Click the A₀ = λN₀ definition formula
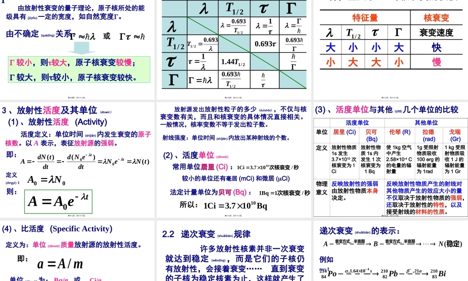Screen dimensions: 468x281 pos(45,179)
